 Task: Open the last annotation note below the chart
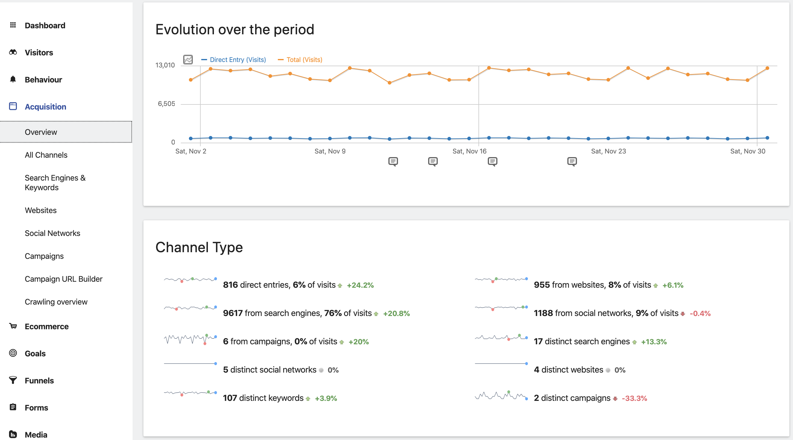pyautogui.click(x=572, y=161)
